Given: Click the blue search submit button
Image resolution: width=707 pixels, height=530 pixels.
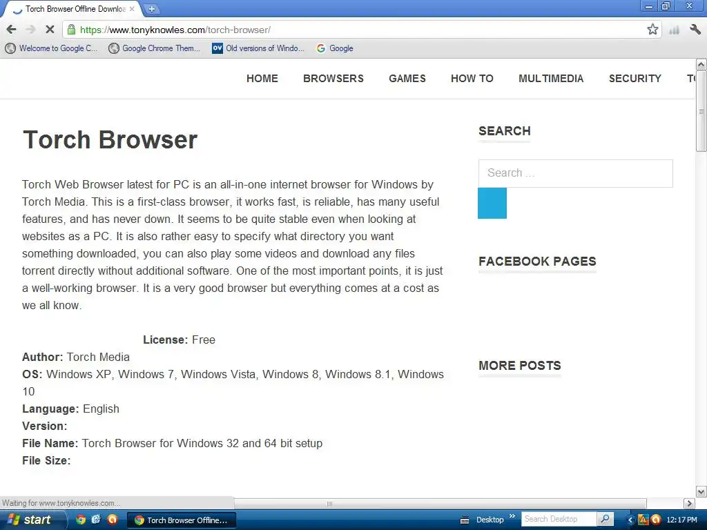Looking at the screenshot, I should [492, 204].
